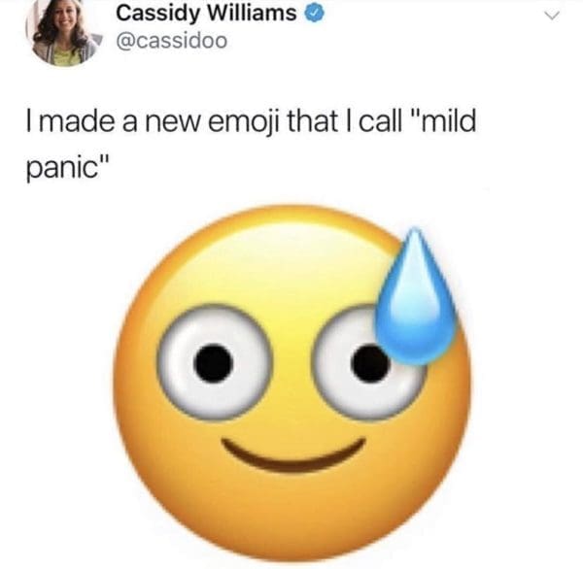Viewport: 583px width, 569px height.
Task: Click the black pupil of the right eye
Action: point(370,363)
